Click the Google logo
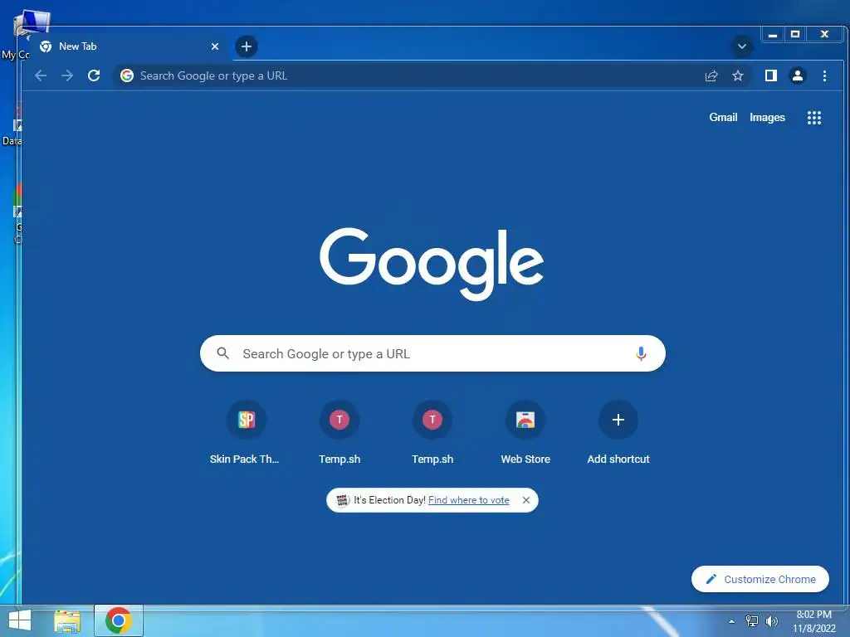 coord(432,264)
